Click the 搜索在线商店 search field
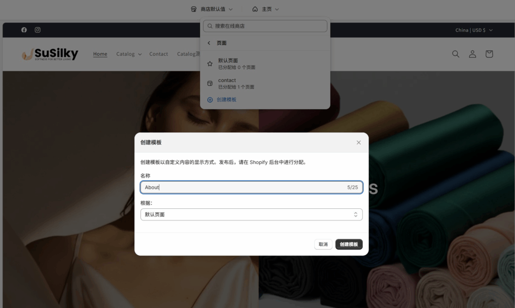515x308 pixels. point(265,26)
